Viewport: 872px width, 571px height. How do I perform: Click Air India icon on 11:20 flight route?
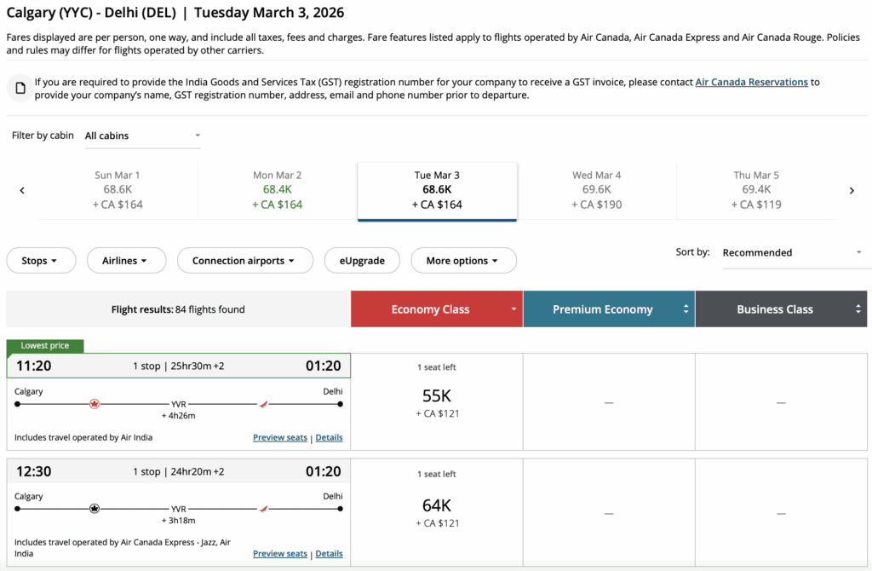point(263,404)
